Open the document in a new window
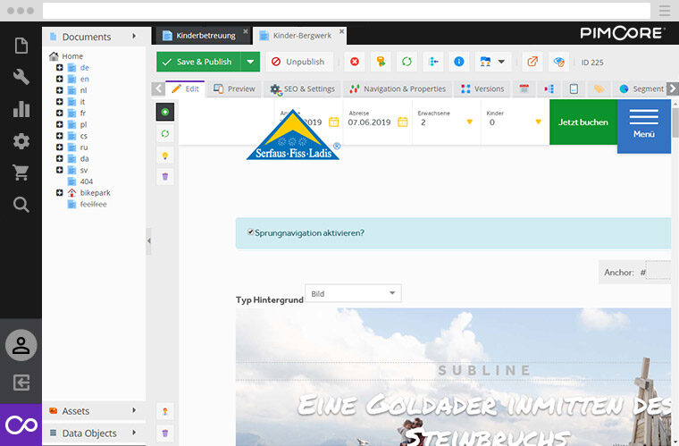The width and height of the screenshot is (679, 446). point(532,62)
